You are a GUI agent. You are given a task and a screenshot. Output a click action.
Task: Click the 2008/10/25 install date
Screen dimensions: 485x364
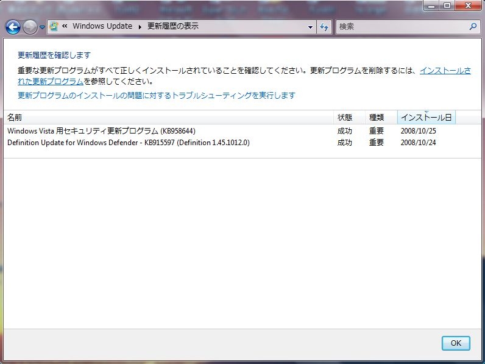418,131
